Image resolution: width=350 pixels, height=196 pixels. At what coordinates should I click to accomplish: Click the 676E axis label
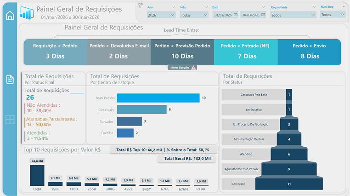click(x=165, y=189)
